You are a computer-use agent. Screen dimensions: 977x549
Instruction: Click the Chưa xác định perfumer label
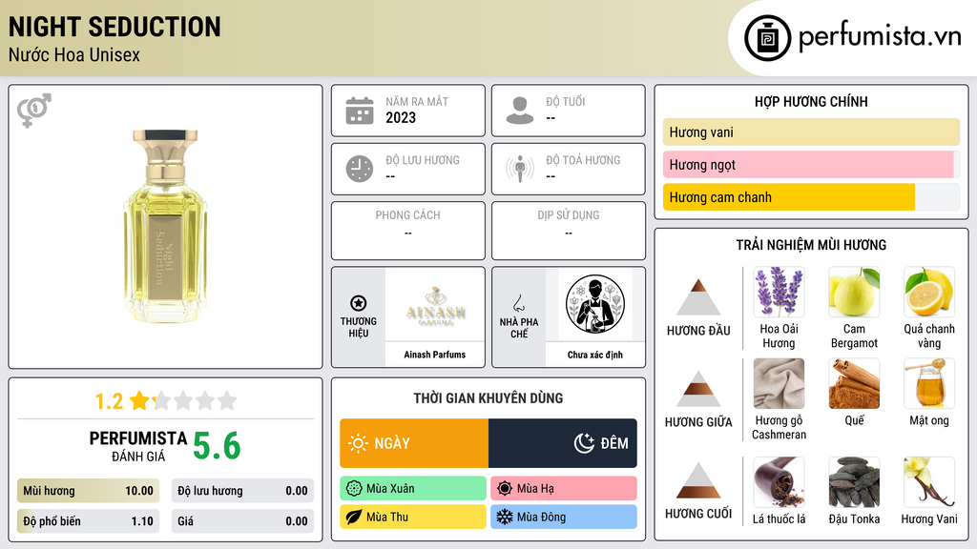coord(595,355)
